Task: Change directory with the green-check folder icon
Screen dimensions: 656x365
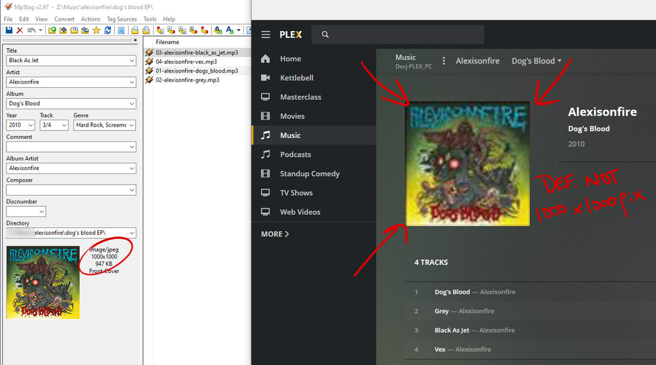Action: 52,30
